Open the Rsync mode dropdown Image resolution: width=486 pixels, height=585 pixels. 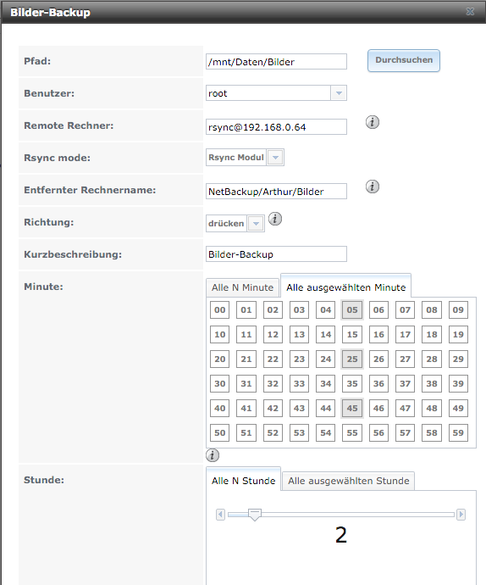point(275,158)
